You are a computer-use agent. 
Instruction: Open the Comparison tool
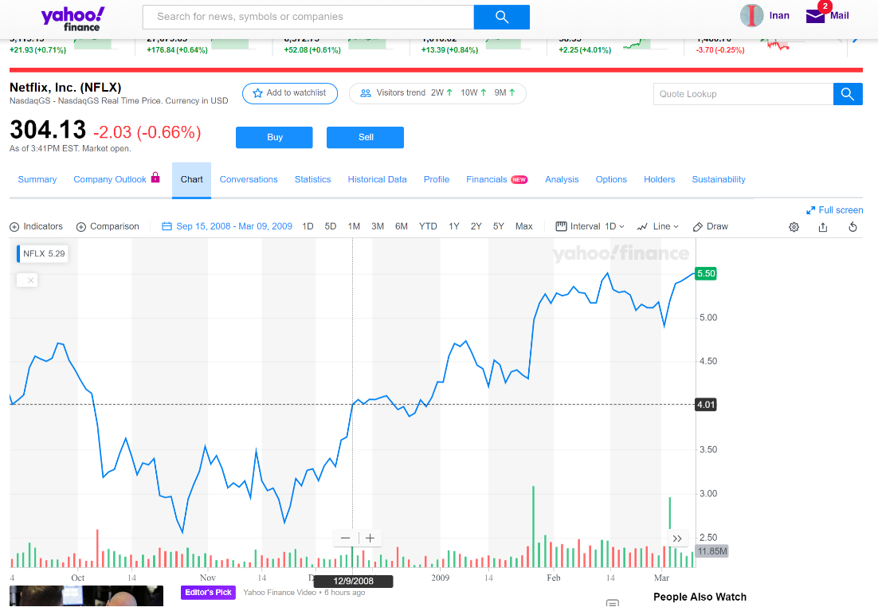pyautogui.click(x=108, y=226)
